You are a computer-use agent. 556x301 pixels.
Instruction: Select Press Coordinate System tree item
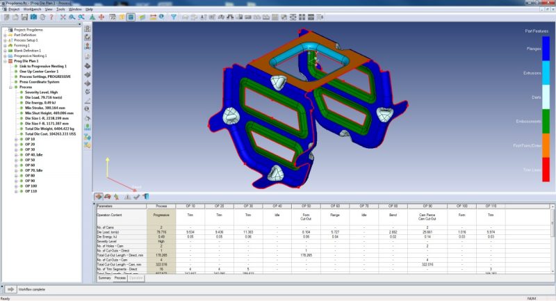(x=40, y=82)
